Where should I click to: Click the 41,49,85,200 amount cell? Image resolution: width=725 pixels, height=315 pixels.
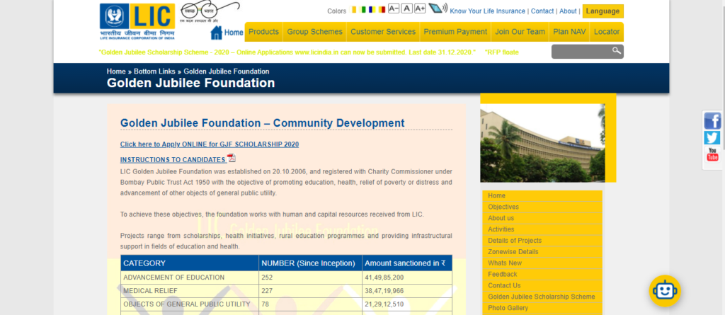(407, 277)
